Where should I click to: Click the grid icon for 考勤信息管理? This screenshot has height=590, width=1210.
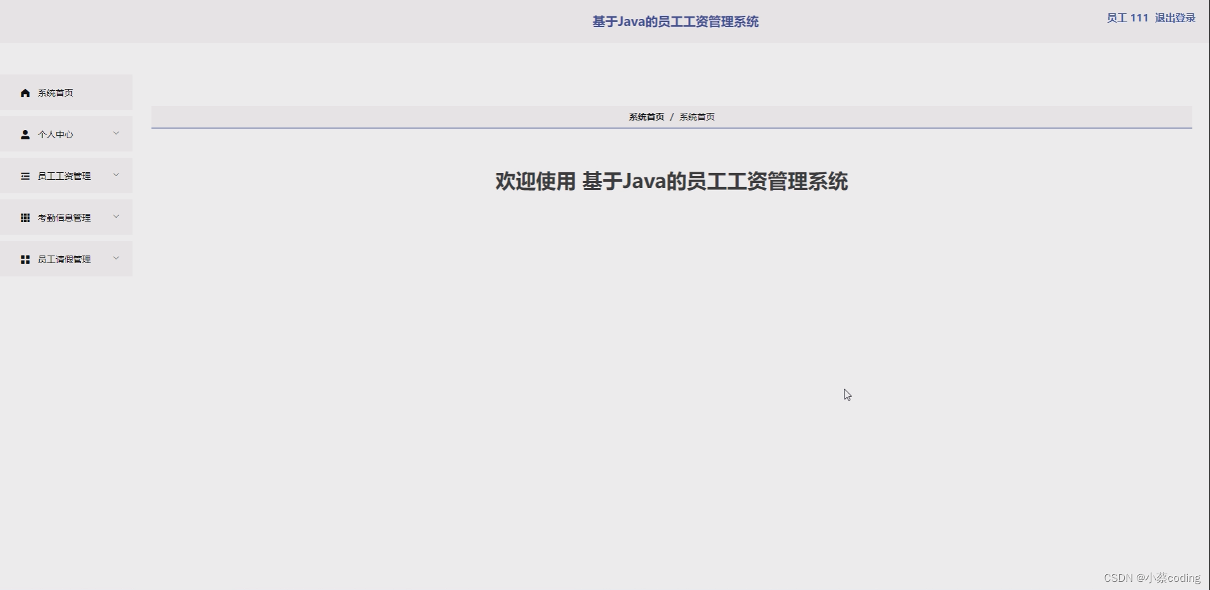pyautogui.click(x=25, y=218)
